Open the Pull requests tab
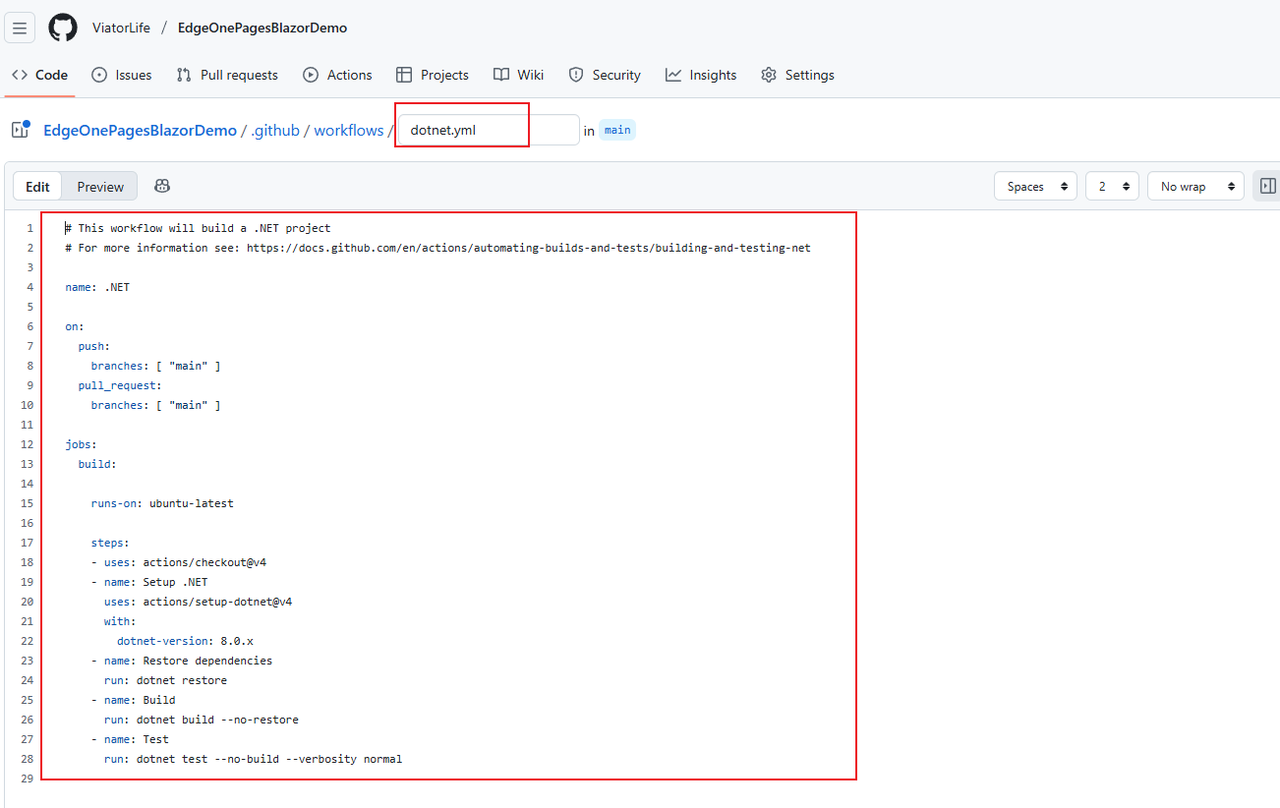Image resolution: width=1280 pixels, height=808 pixels. pyautogui.click(x=227, y=75)
